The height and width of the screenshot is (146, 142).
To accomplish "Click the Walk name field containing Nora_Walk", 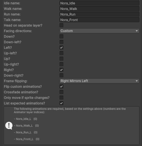I will click(99, 9).
